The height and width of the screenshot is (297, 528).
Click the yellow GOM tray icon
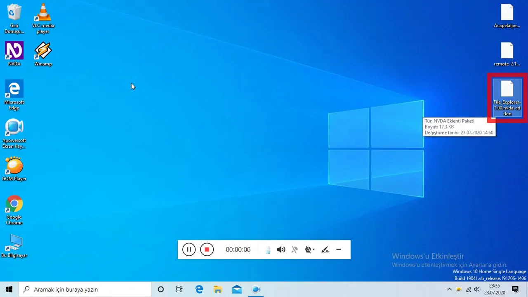click(459, 289)
